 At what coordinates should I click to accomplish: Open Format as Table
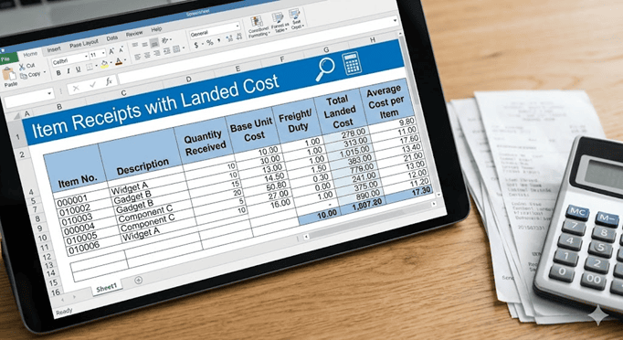pos(280,23)
